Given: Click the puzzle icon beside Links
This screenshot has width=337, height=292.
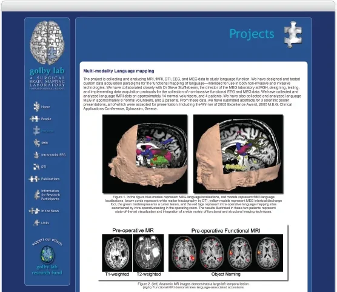Looking at the screenshot, I should [x=36, y=222].
